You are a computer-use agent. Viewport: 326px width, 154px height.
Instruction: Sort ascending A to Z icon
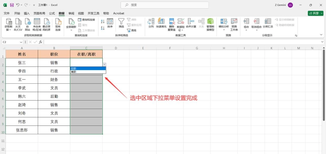[x=103, y=21]
